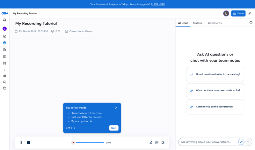Select 'Catch me up on the conversation.' suggestion
255x150 pixels.
tap(215, 107)
